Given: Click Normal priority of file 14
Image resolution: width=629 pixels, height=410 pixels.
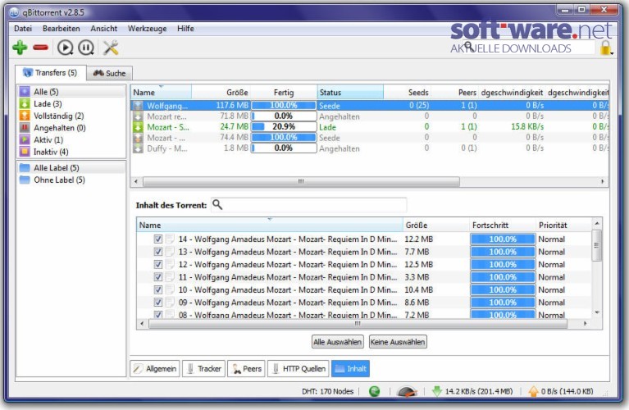Looking at the screenshot, I should [552, 239].
